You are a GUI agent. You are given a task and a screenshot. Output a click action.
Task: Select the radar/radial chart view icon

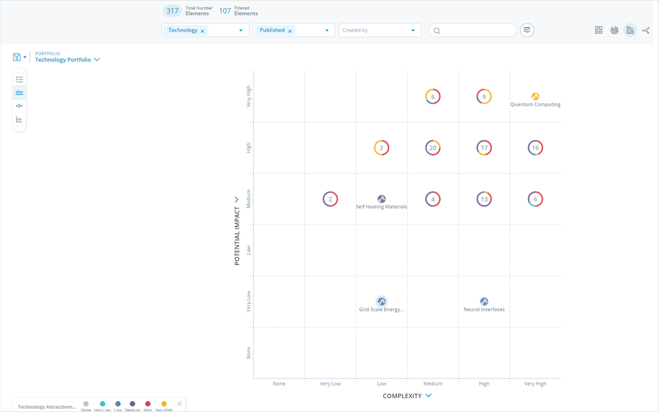[615, 30]
